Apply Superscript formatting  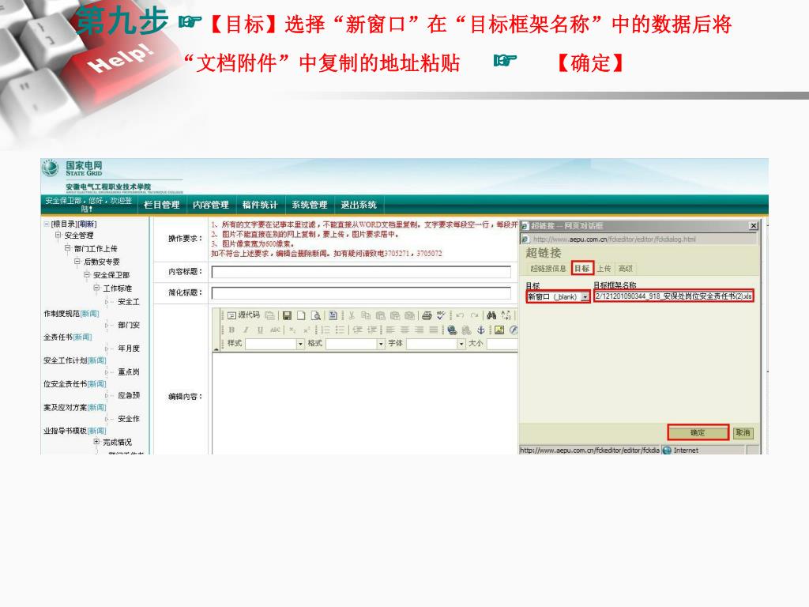[x=307, y=330]
